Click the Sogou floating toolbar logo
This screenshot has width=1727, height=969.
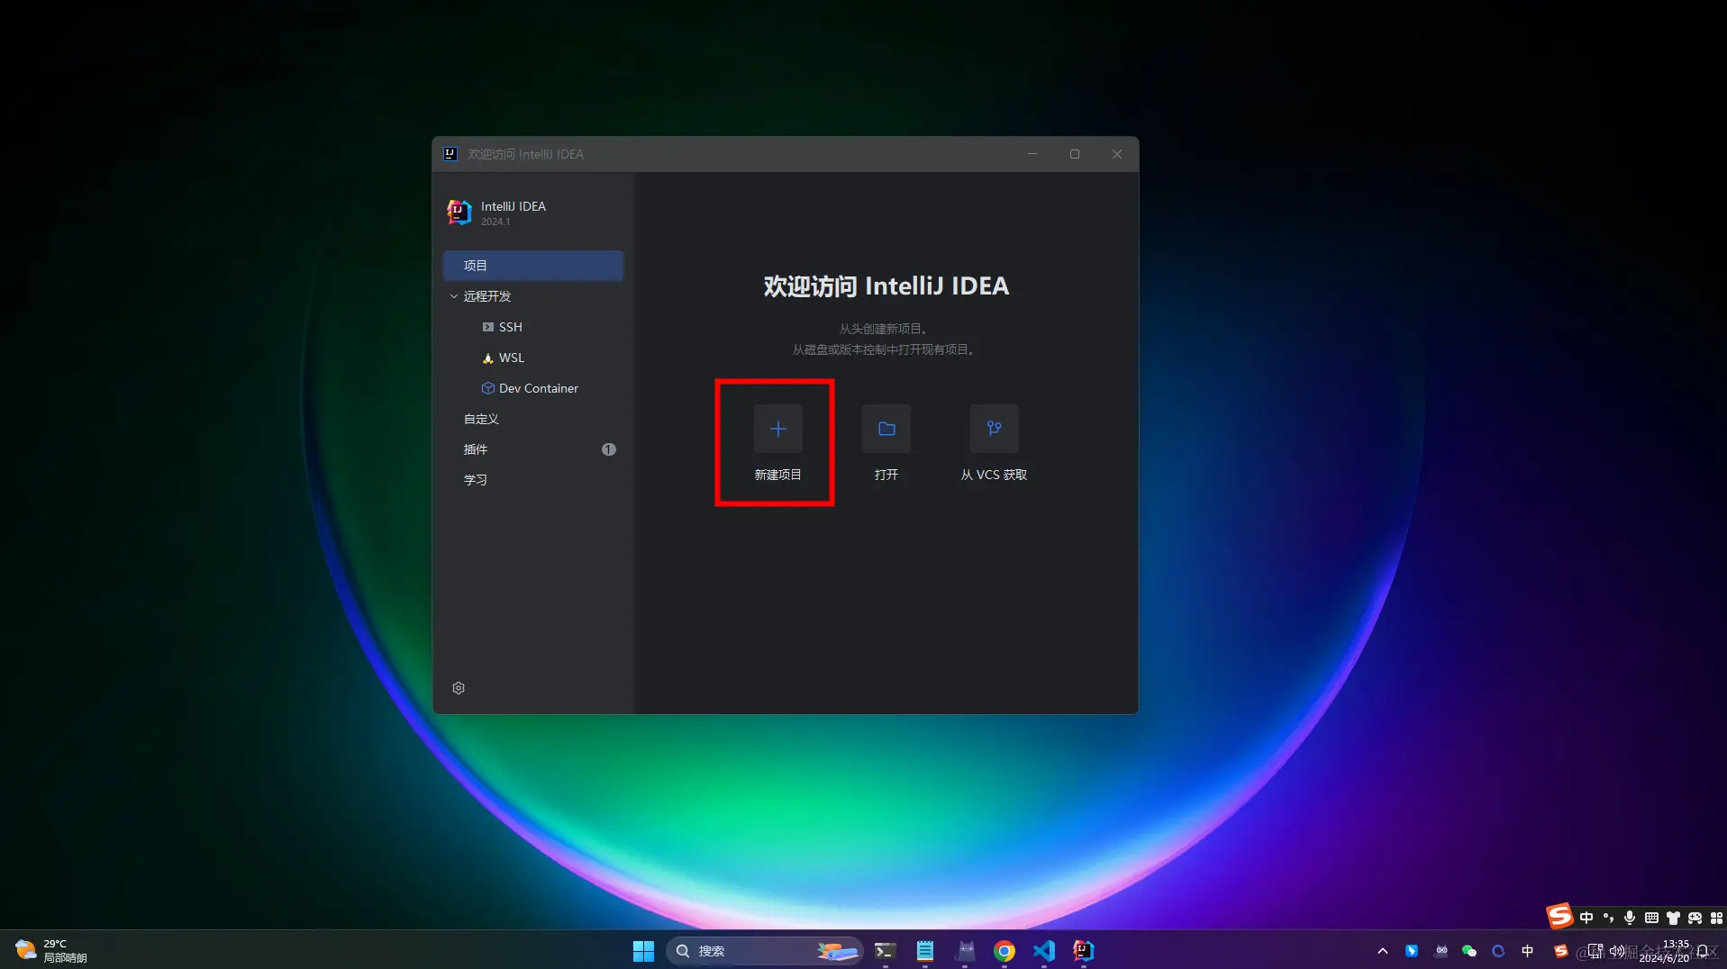1559,916
